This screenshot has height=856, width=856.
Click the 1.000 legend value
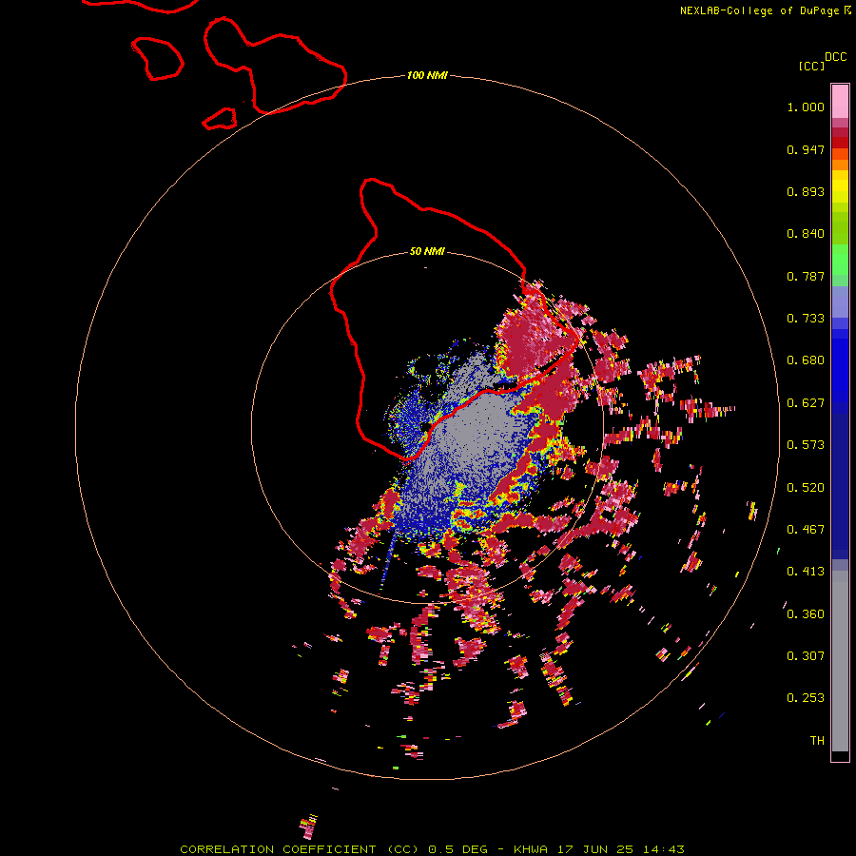(x=806, y=107)
